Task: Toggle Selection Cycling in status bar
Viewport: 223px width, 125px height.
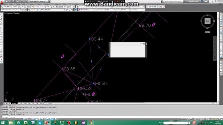Action: (57, 119)
